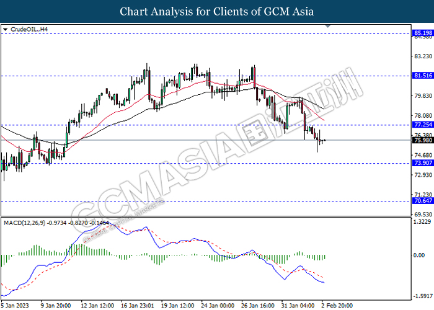The width and height of the screenshot is (434, 310).
Task: Click the 19 Jan 12:00 time label
Action: 177,306
